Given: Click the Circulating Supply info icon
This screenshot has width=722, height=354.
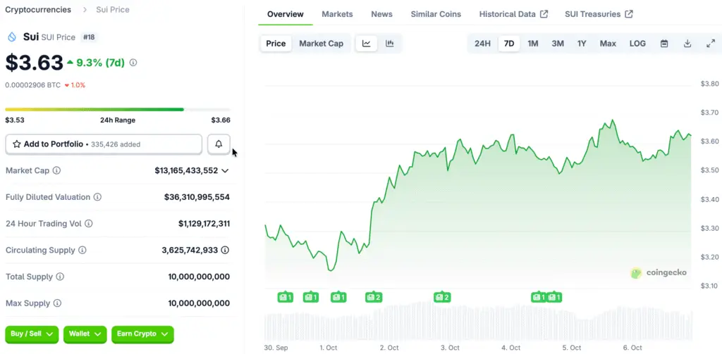Looking at the screenshot, I should click(x=82, y=251).
